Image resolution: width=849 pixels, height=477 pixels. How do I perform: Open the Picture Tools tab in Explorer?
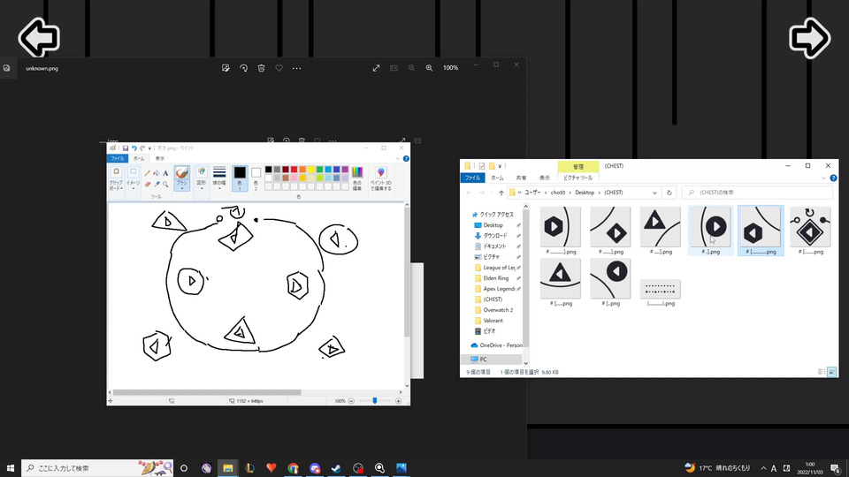(x=577, y=178)
